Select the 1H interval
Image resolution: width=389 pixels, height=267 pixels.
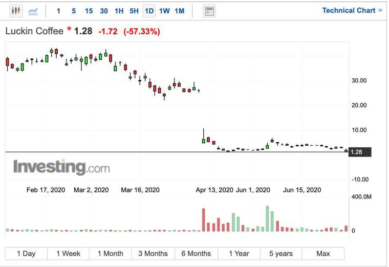tap(119, 11)
